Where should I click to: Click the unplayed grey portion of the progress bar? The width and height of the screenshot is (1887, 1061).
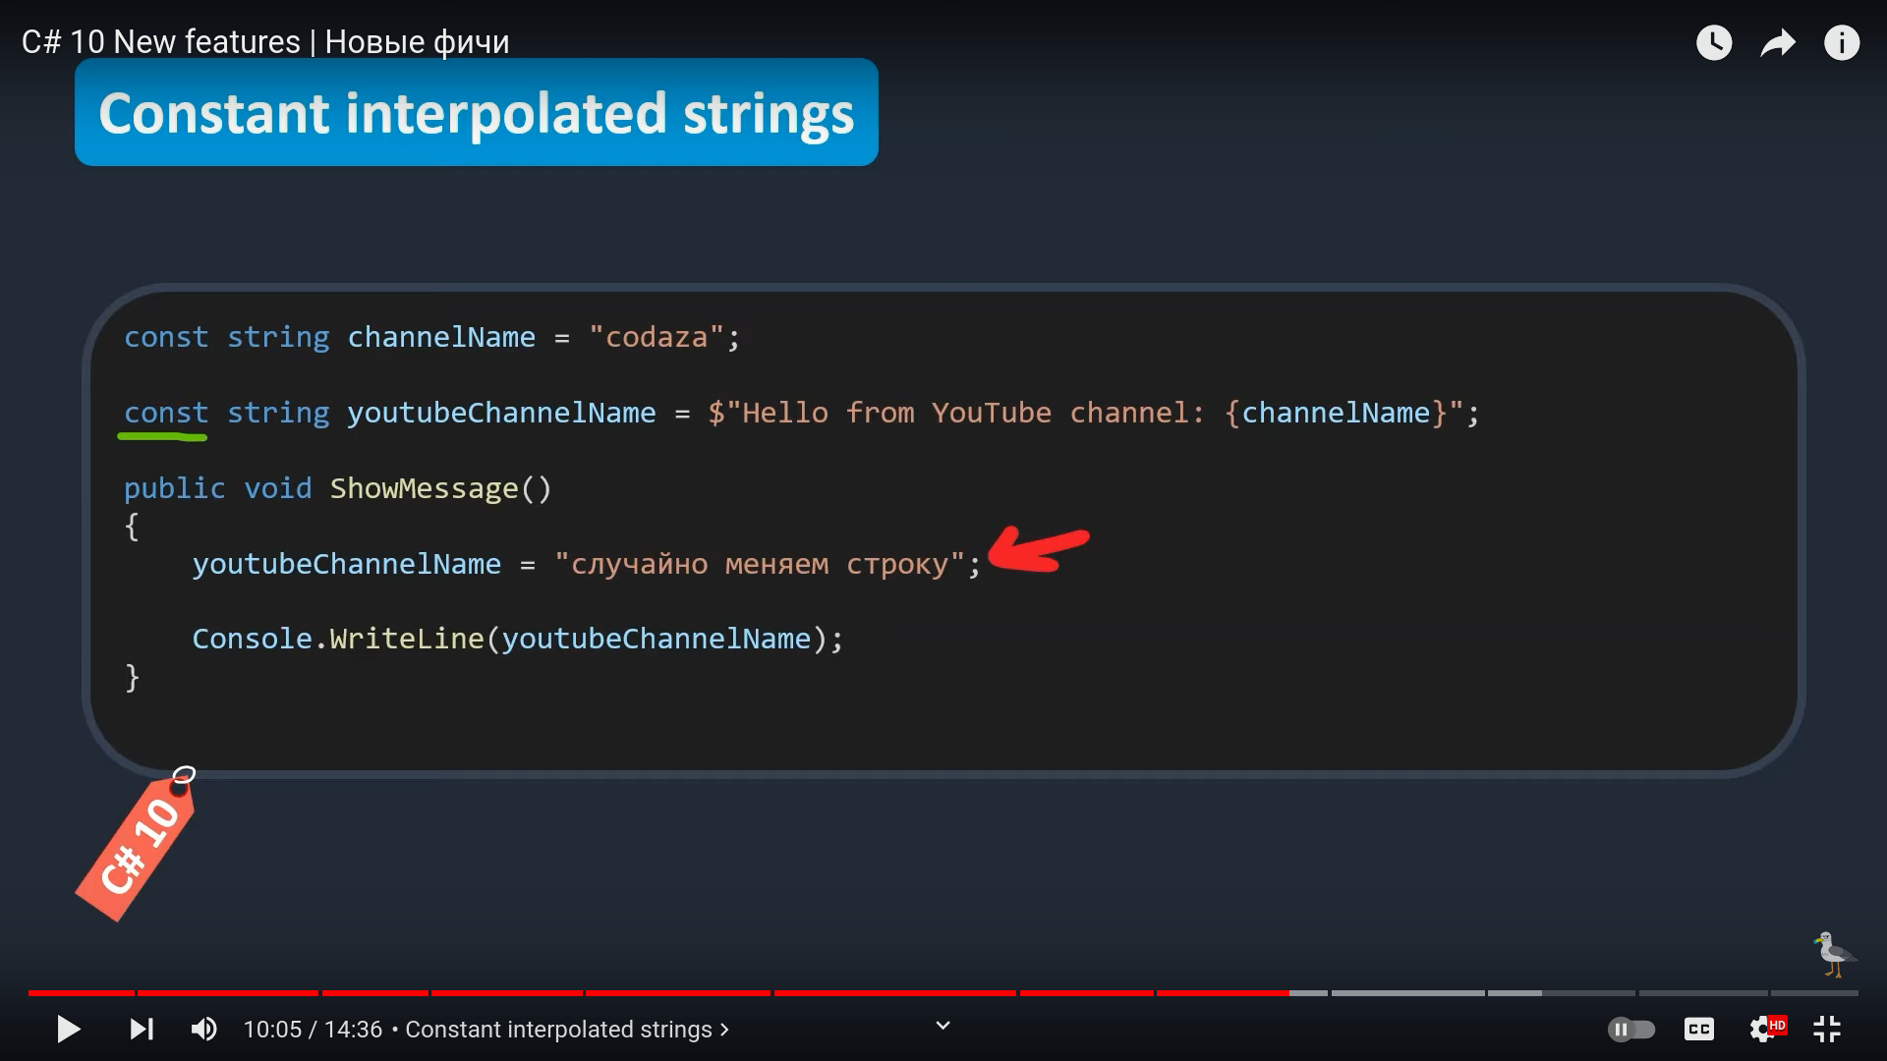coord(1405,993)
